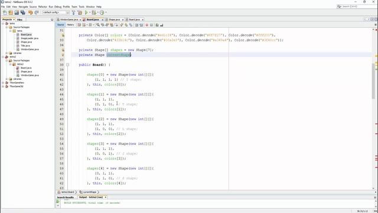
Task: Click the Debug Project toolbar icon
Action: tap(93, 12)
